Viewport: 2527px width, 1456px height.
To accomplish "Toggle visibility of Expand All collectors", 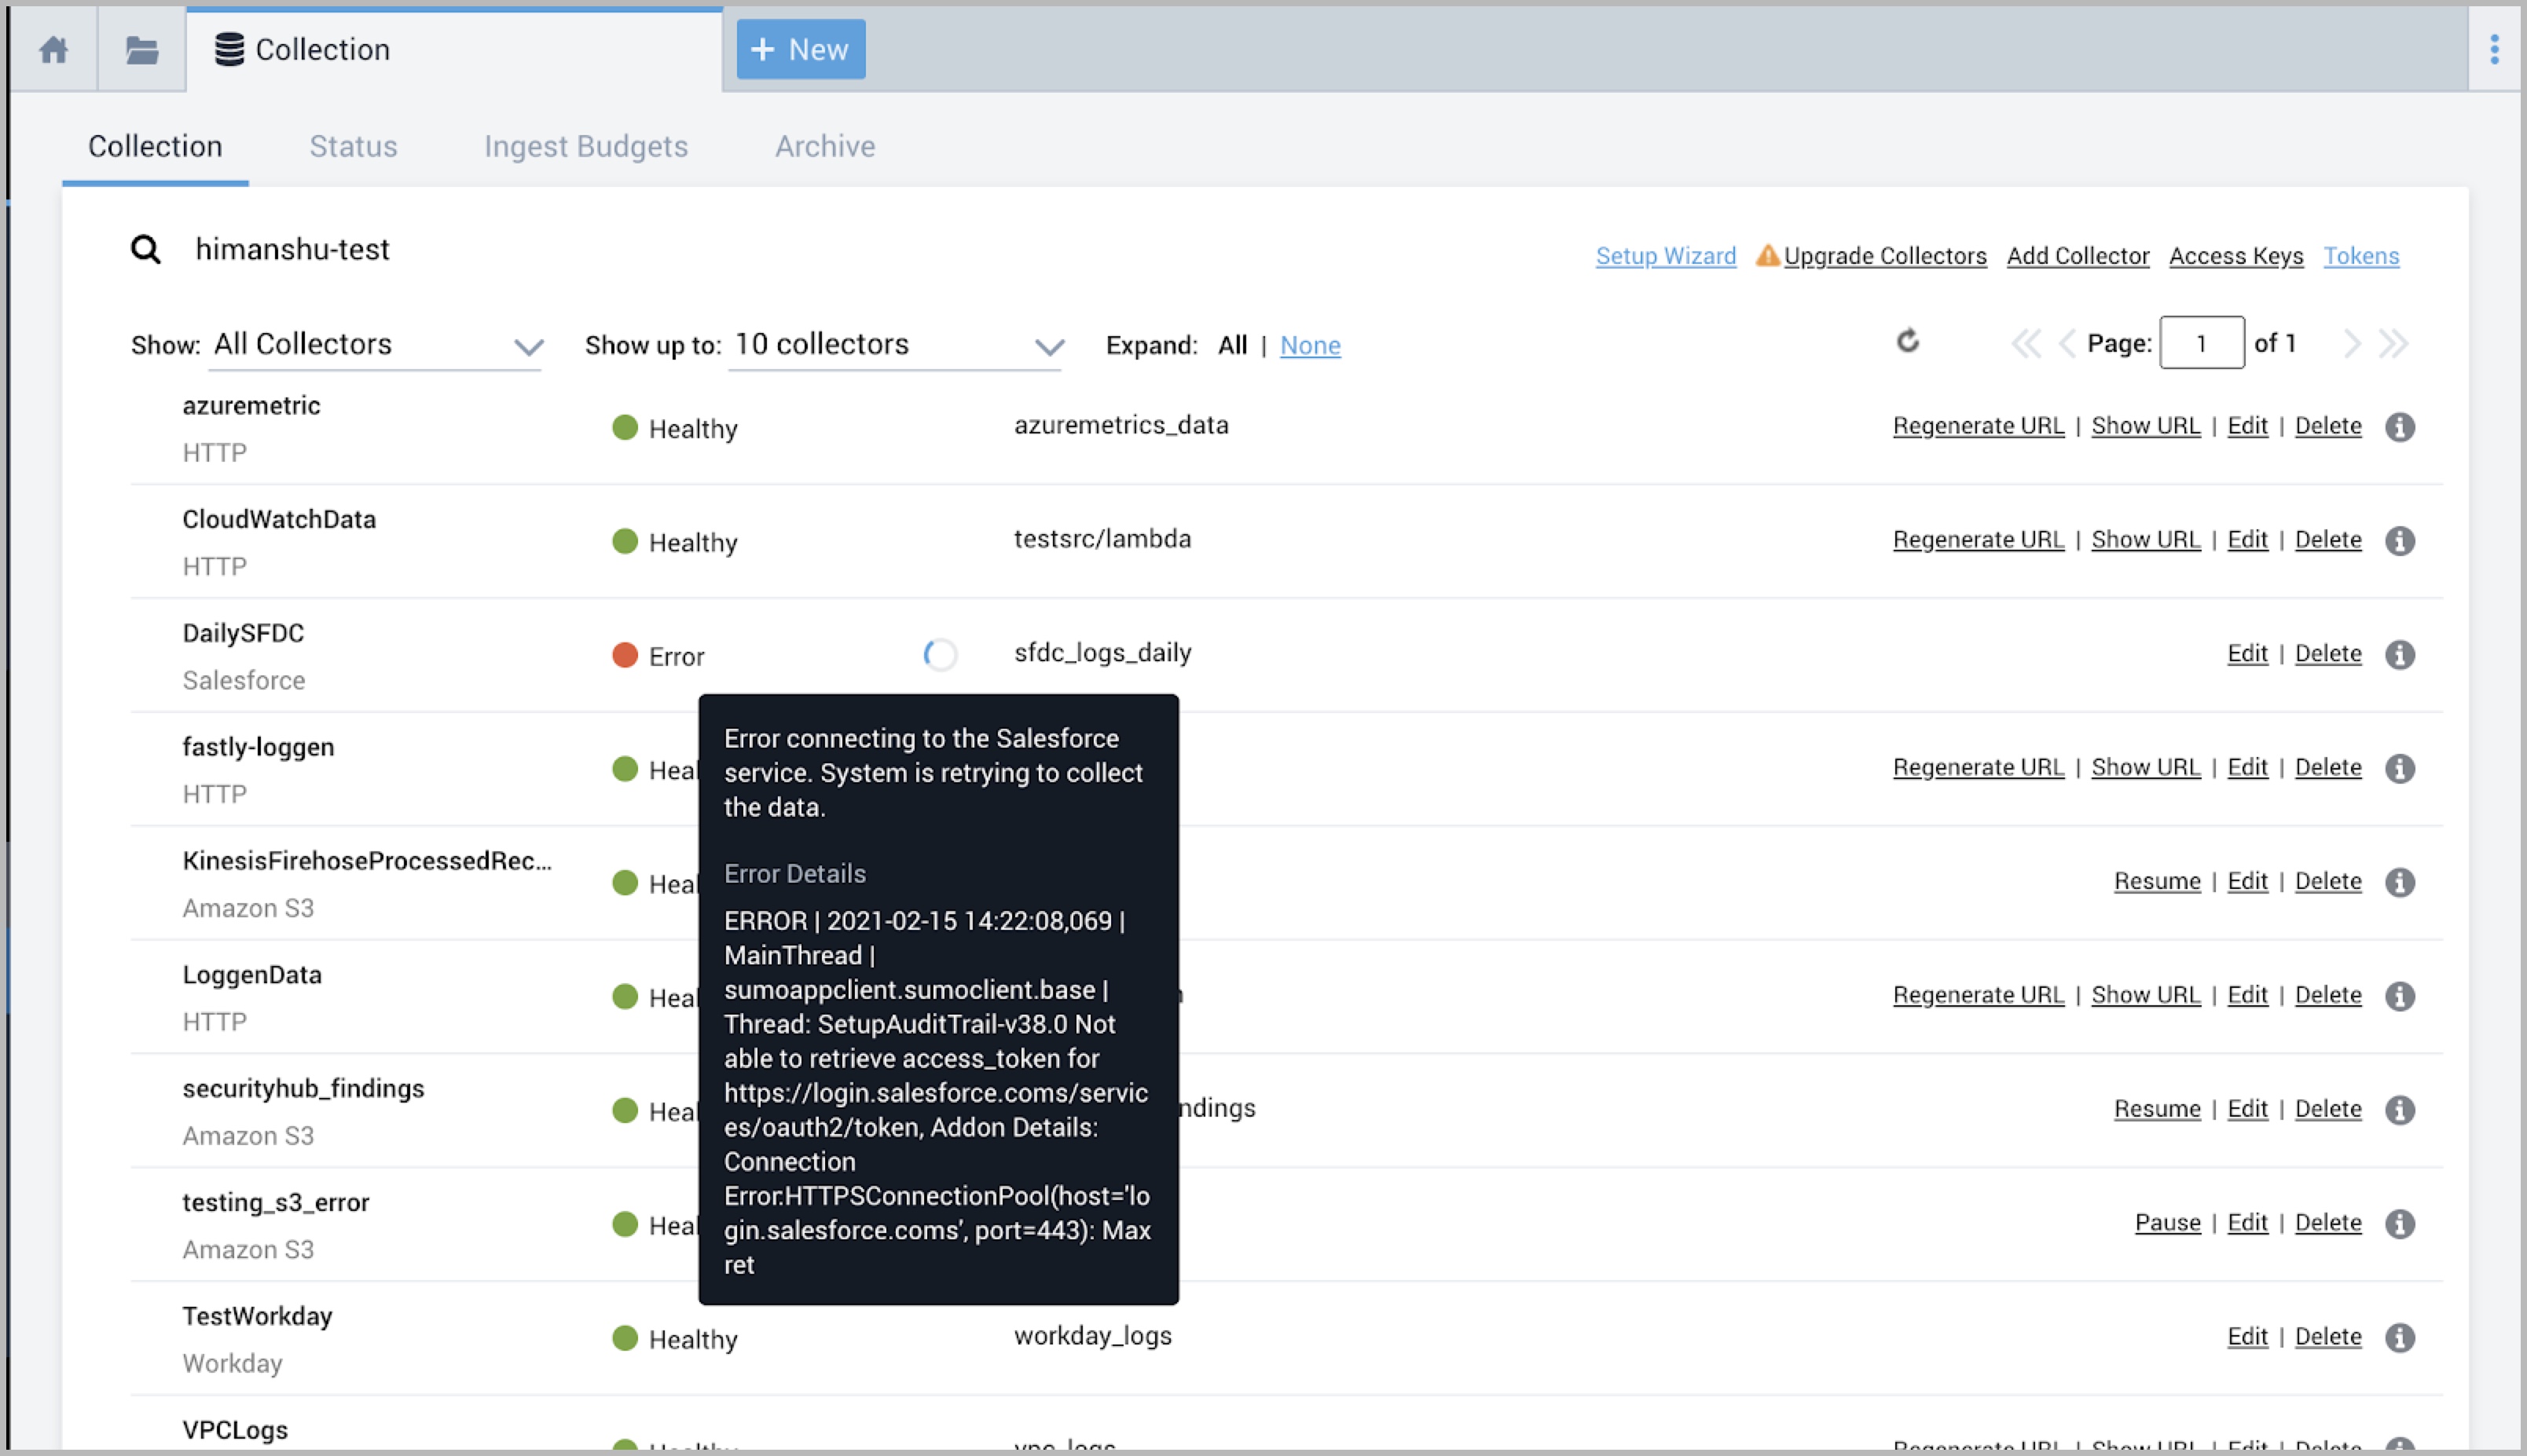I will click(1230, 344).
